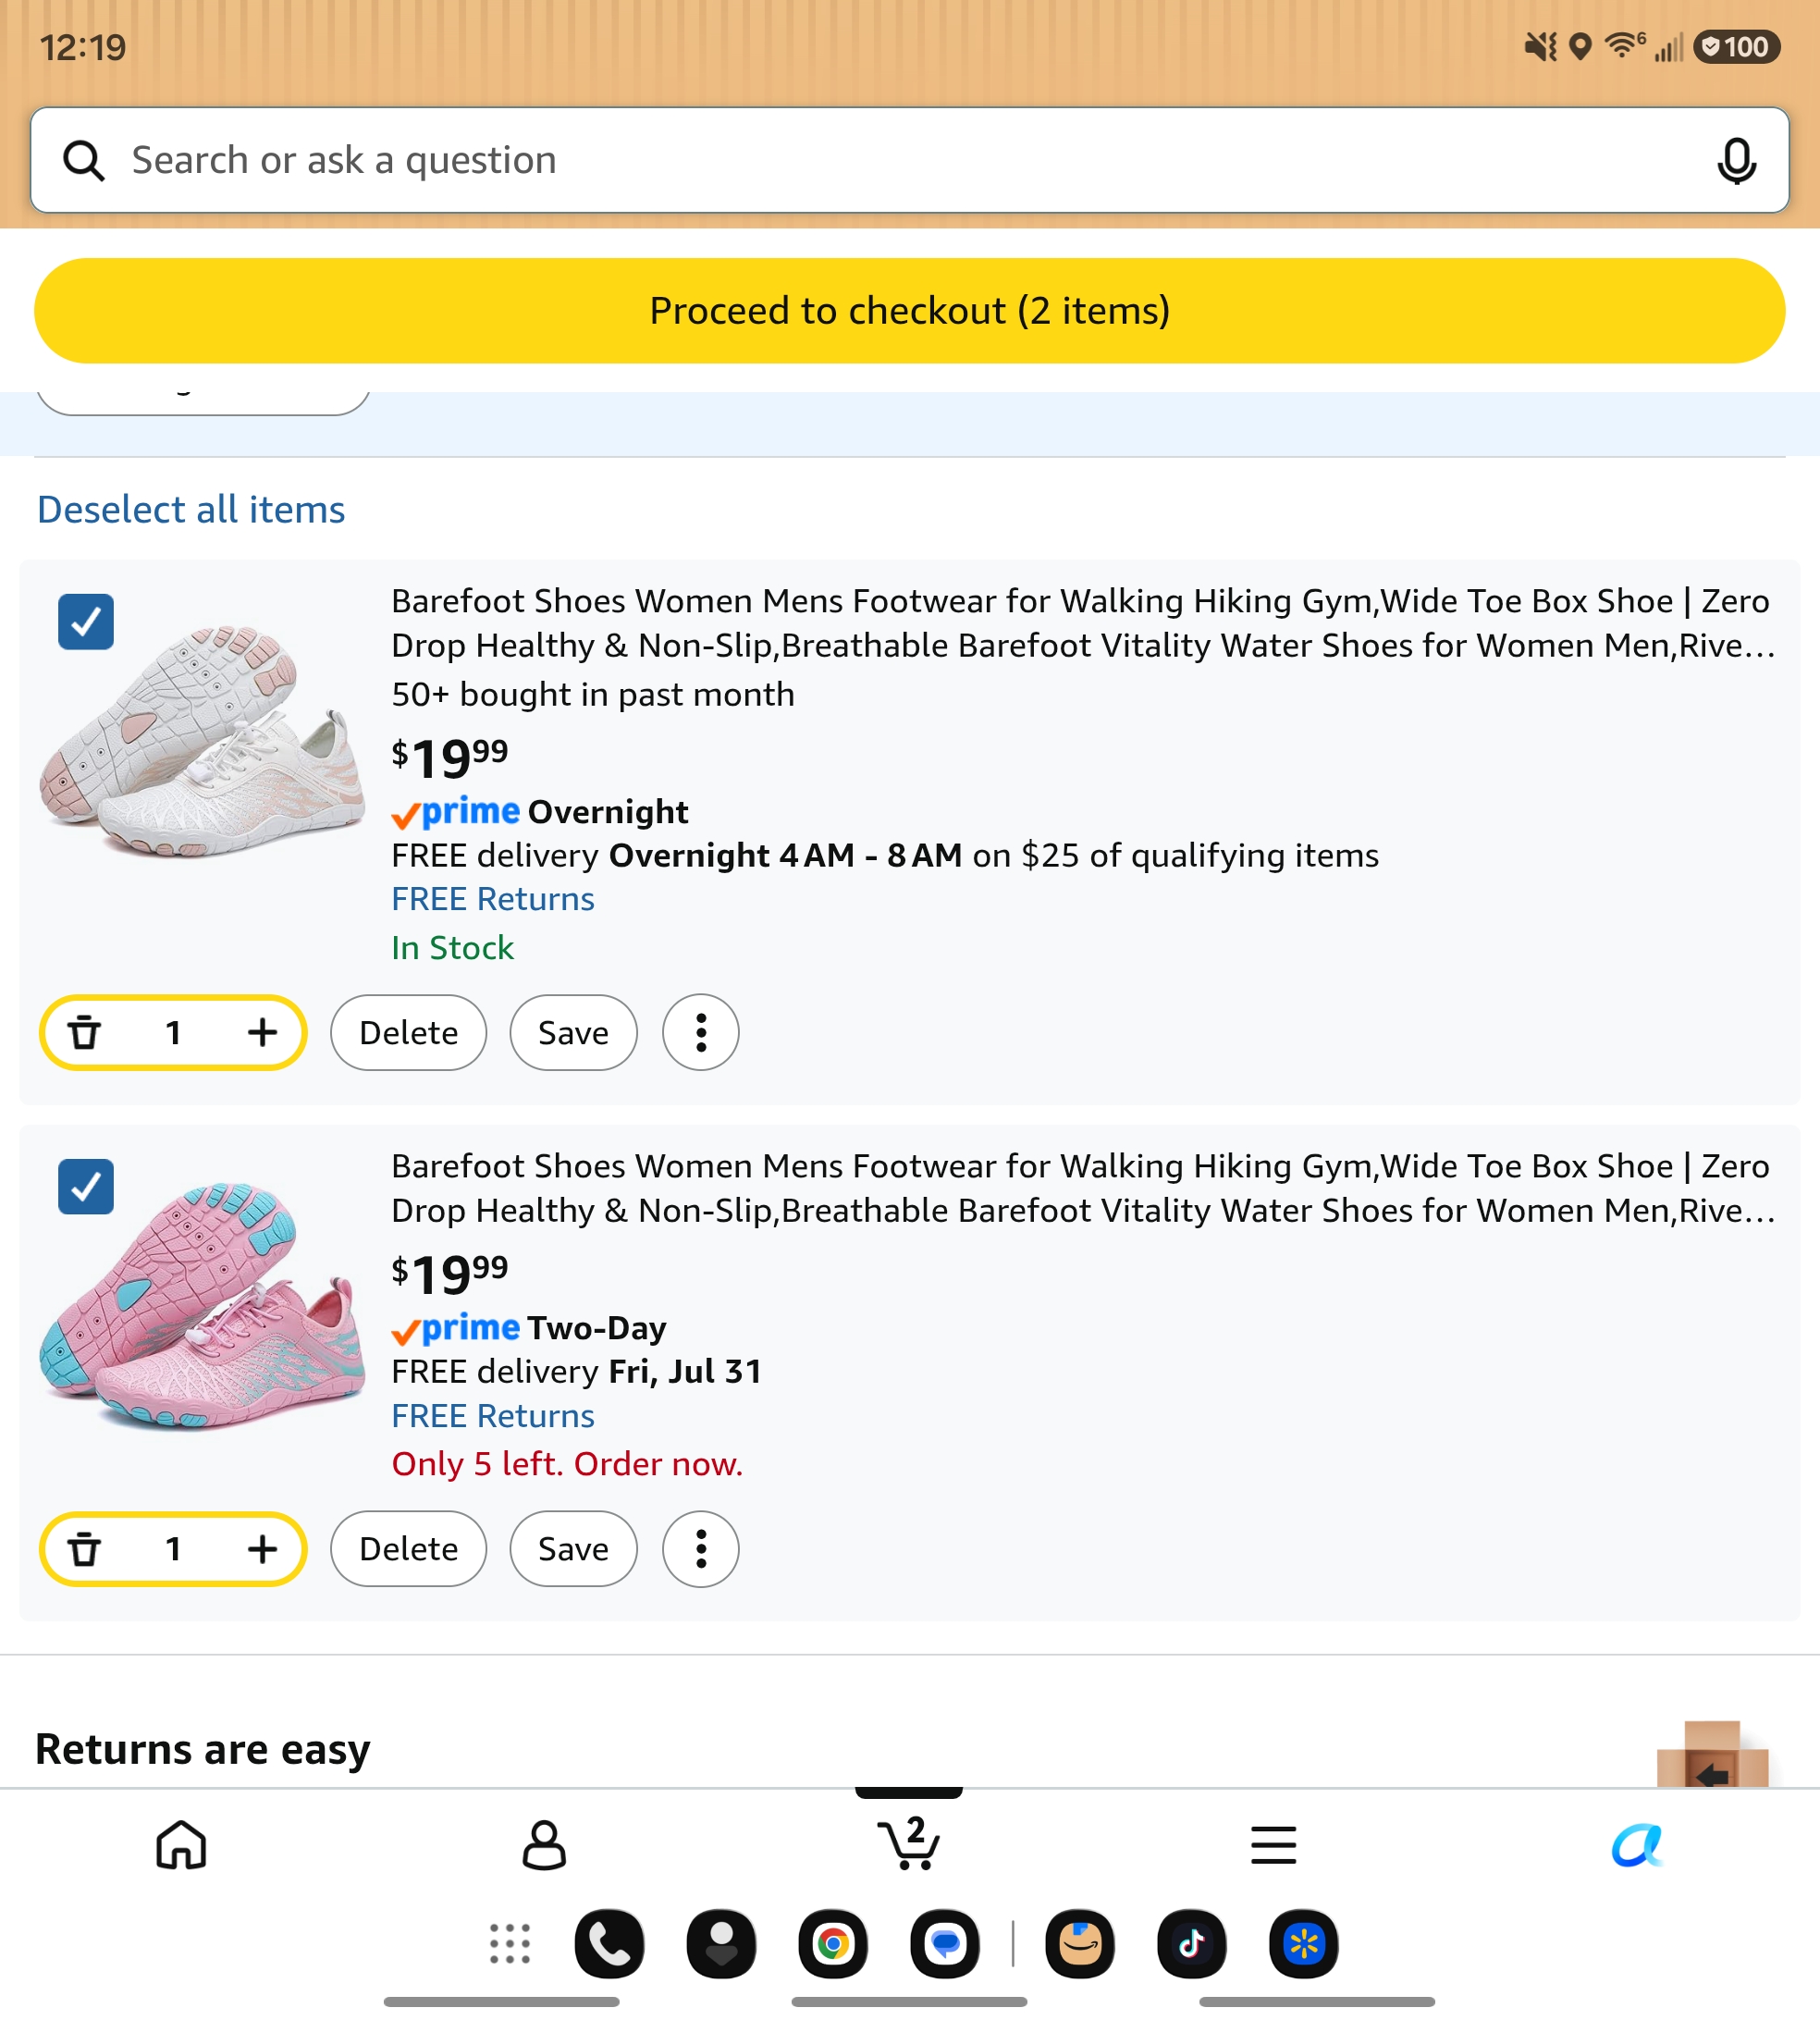
Task: Tap the trash icon on white shoes' quantity stepper
Action: [85, 1032]
